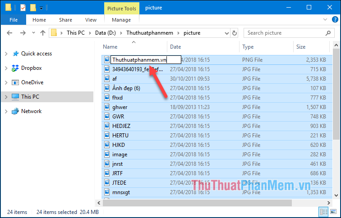Viewport: 341px width, 218px height.
Task: Click the image icon of the HERTU file
Action: coord(107,136)
